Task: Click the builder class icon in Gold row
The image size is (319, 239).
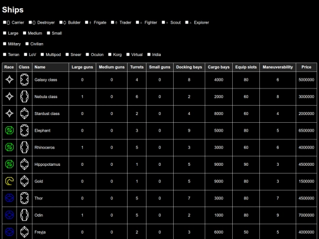Action: coord(24,181)
